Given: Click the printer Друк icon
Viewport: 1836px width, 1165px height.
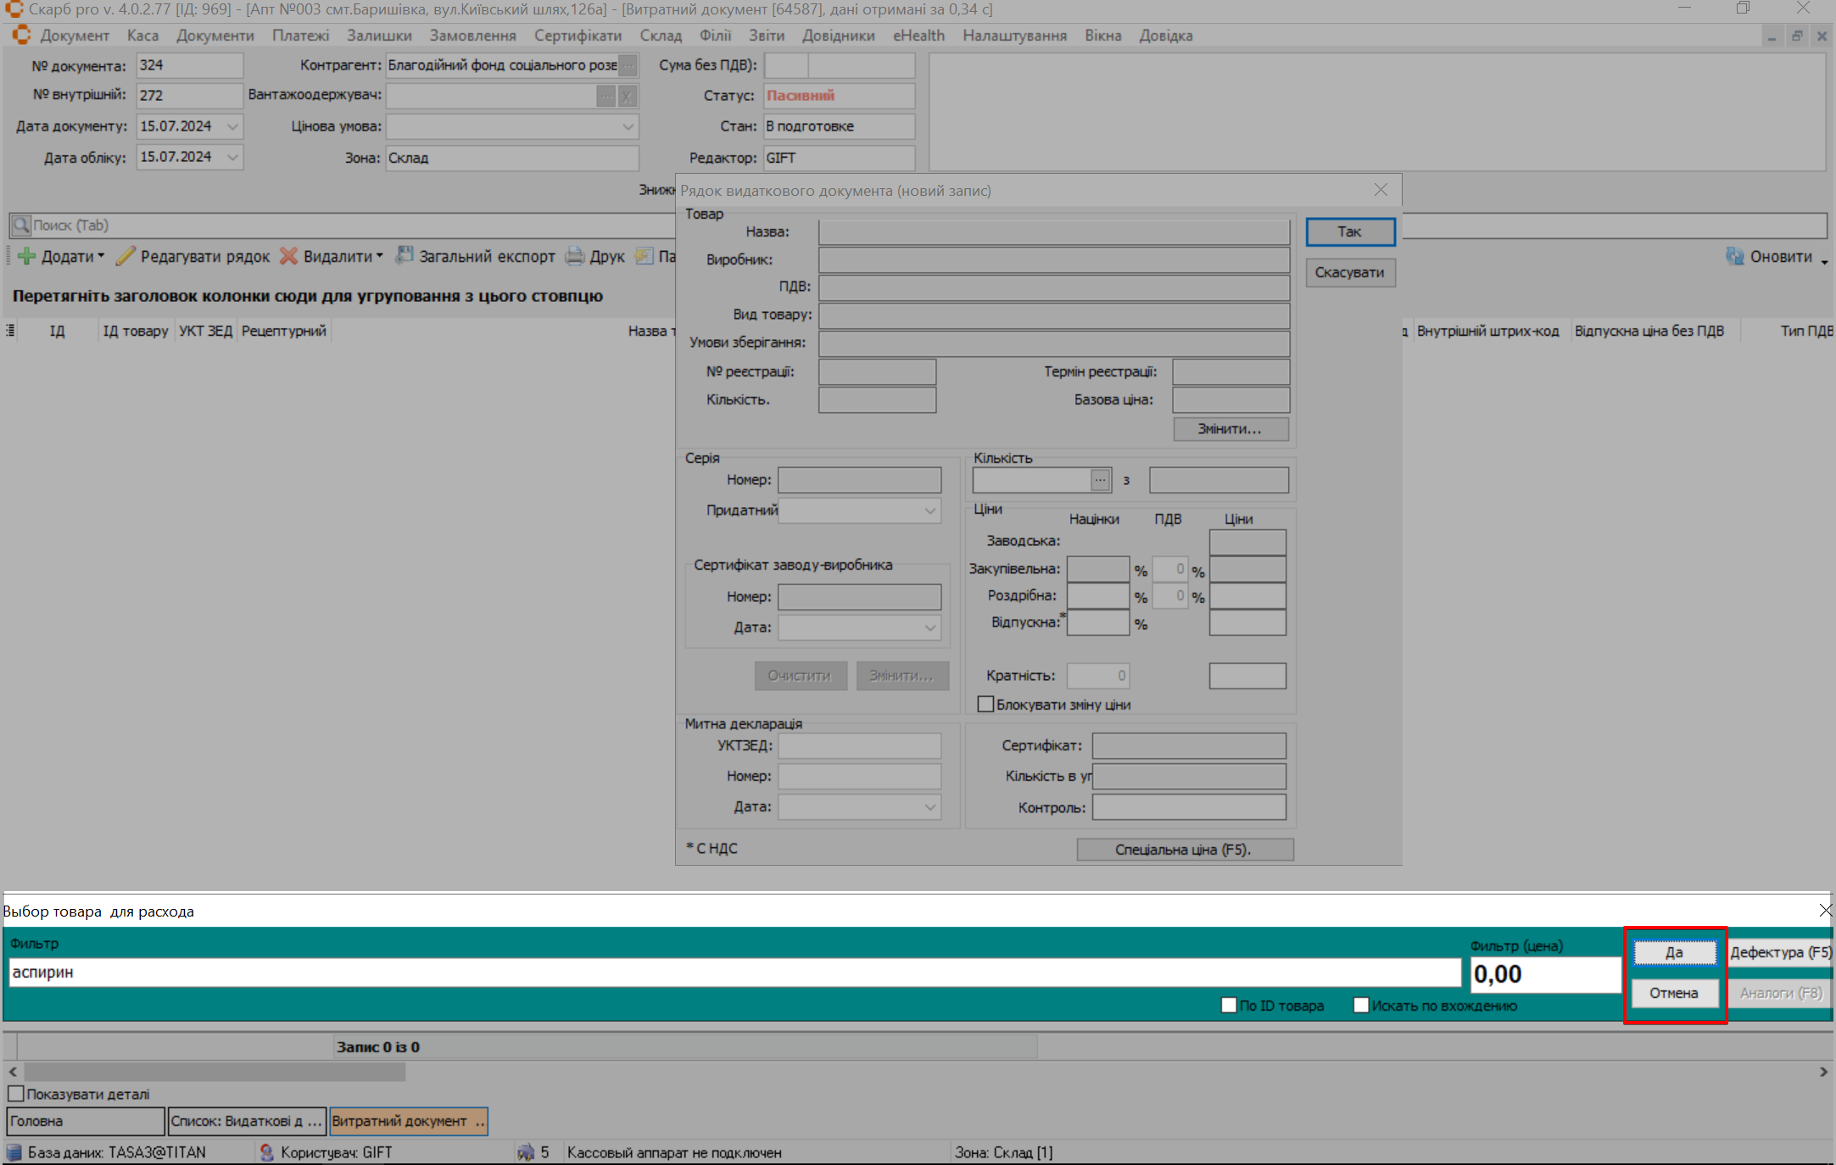Looking at the screenshot, I should (575, 256).
